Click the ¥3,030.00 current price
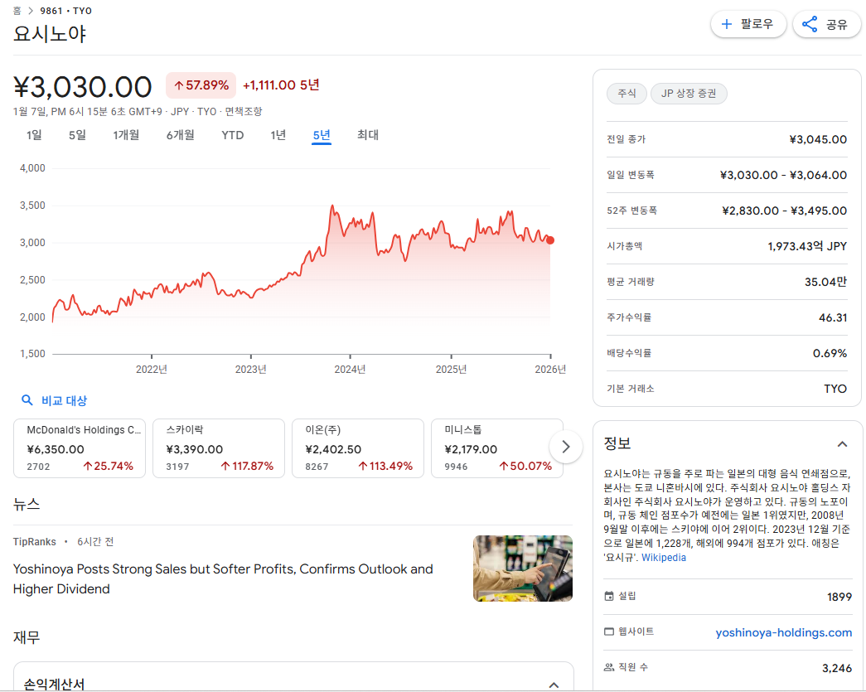This screenshot has height=692, width=866. 83,87
